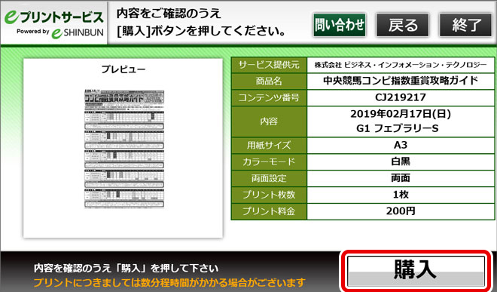The width and height of the screenshot is (497, 292).
Task: Click the 戻る back button
Action: coord(403,25)
